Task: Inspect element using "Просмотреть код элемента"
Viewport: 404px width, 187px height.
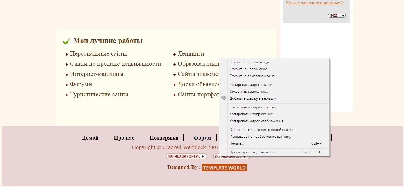Action: (x=252, y=152)
